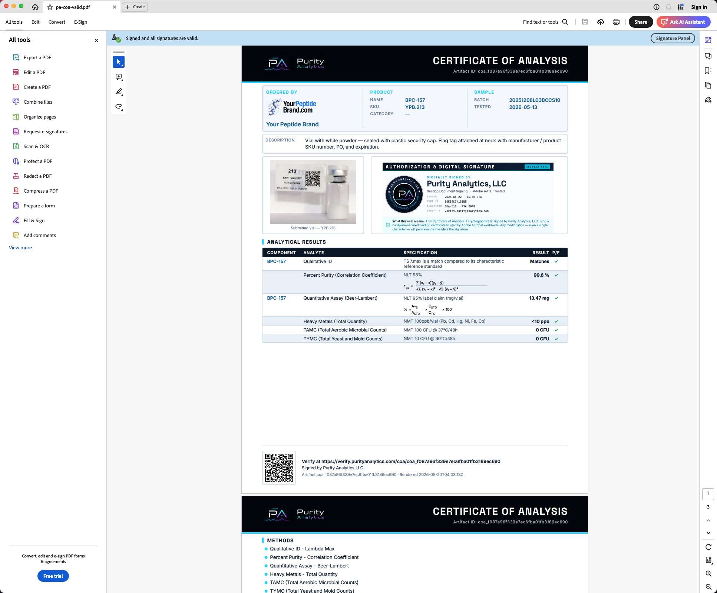
Task: Open the Home icon
Action: 35,7
